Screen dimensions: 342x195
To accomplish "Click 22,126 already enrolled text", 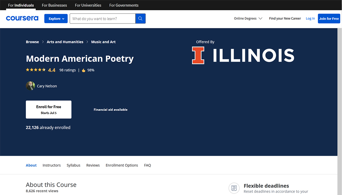I will (48, 127).
